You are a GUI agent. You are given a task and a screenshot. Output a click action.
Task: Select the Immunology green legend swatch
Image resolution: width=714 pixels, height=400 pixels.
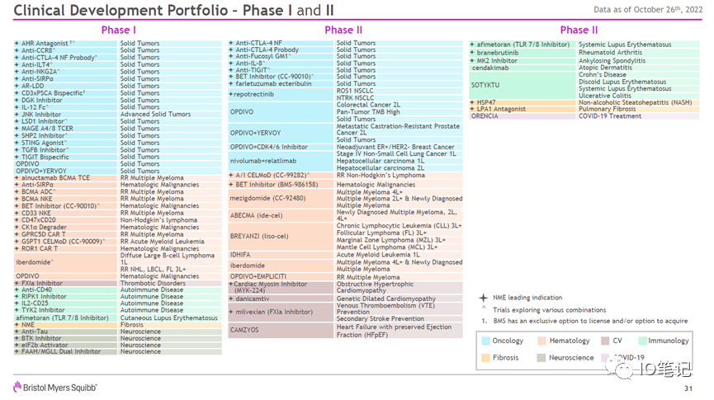[643, 341]
